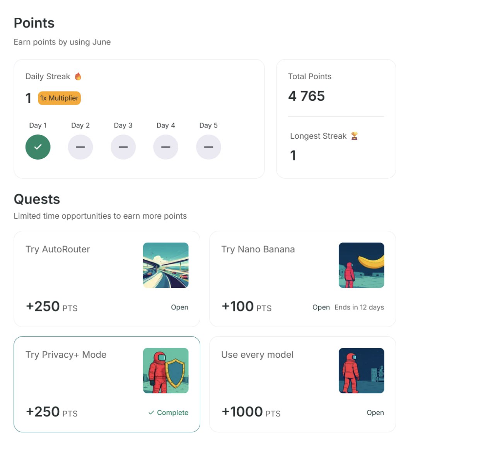Click the Privacy+ Mode shield image
This screenshot has width=495, height=454.
[x=166, y=371]
